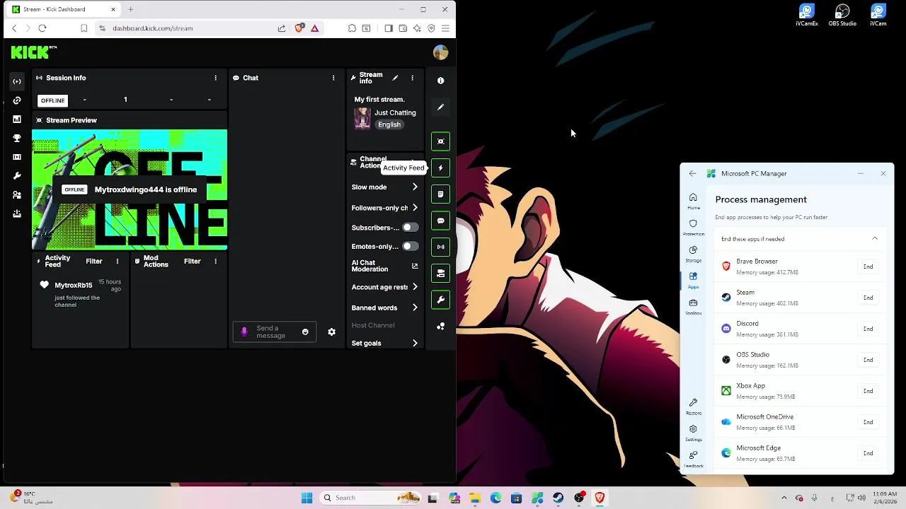
Task: Click the Just Chatting category thumbnail
Action: [x=362, y=119]
